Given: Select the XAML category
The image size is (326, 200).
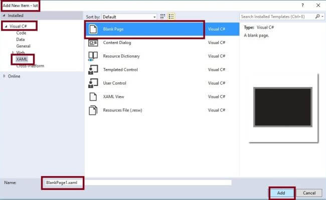Looking at the screenshot, I should pos(22,59).
